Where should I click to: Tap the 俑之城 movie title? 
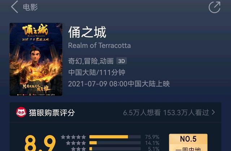click(x=87, y=32)
